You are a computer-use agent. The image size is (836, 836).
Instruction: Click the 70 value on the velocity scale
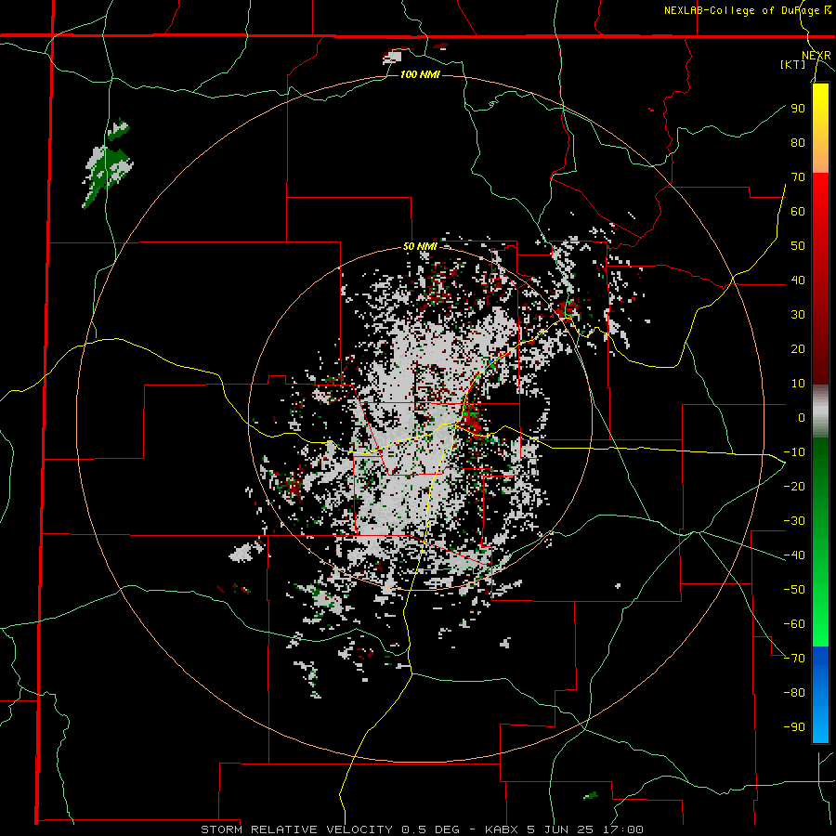798,177
